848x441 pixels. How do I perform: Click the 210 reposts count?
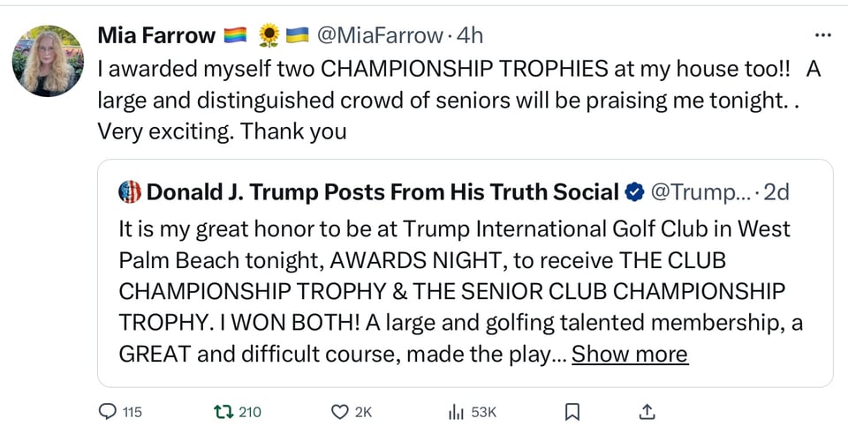[250, 412]
